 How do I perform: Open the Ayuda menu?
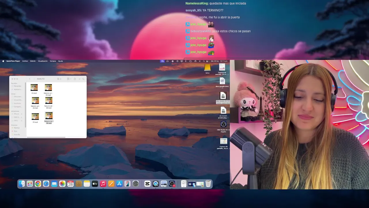[61, 61]
